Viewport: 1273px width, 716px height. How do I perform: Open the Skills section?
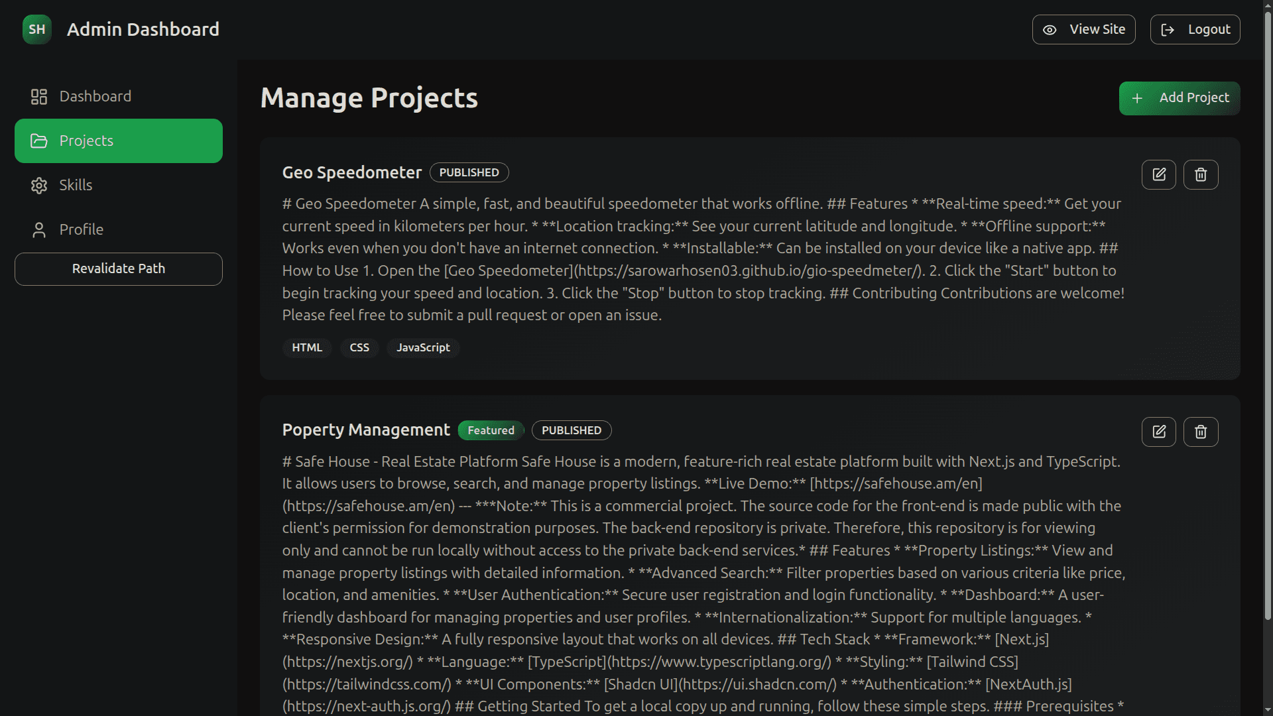(x=119, y=185)
